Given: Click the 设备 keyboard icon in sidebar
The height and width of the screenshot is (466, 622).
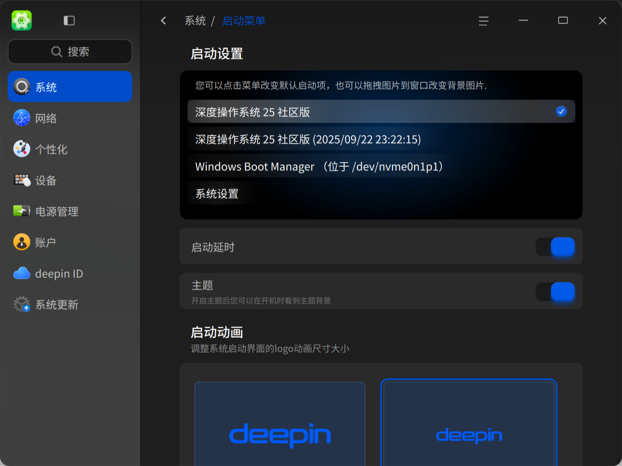Looking at the screenshot, I should [21, 180].
